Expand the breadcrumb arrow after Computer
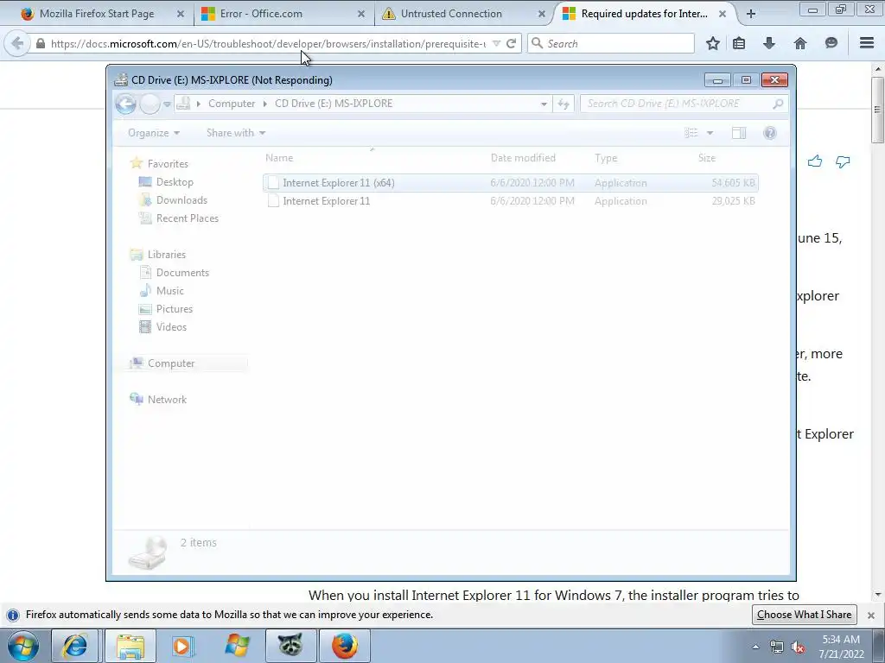 click(264, 104)
